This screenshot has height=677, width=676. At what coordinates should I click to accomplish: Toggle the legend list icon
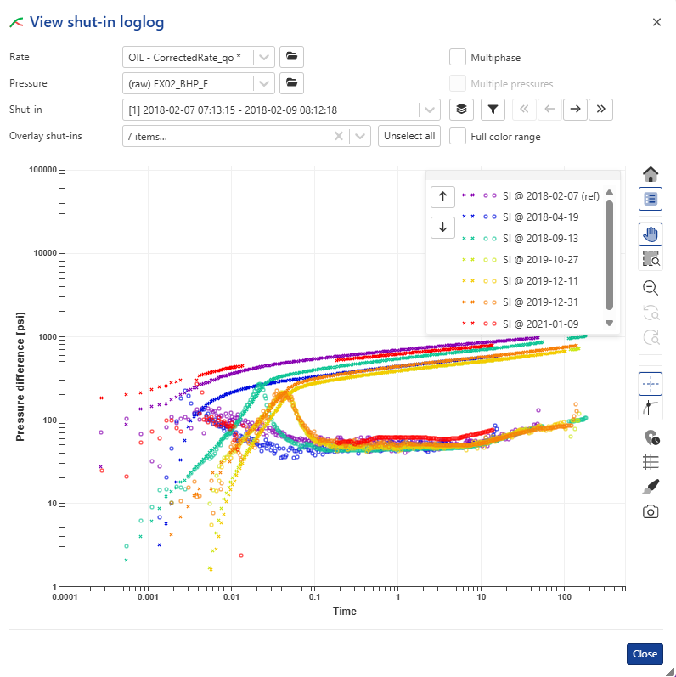pos(651,199)
